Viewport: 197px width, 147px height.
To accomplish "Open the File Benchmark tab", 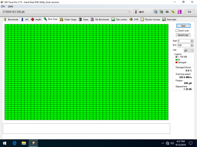I will (100, 19).
